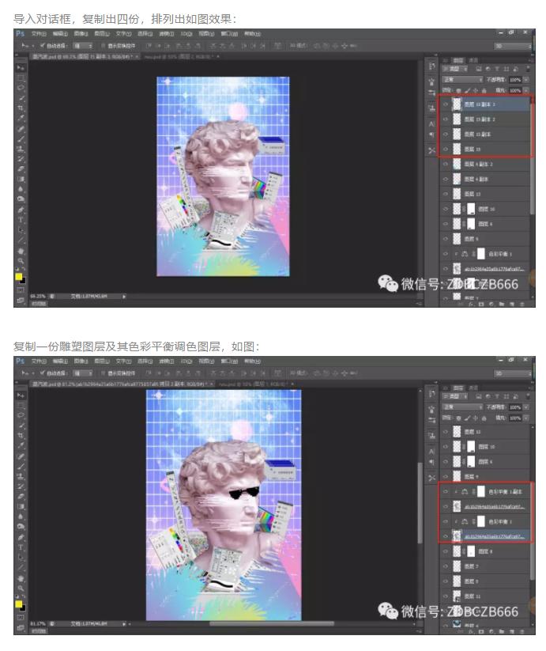Open opacity dropdown arrow in upper layers panel
This screenshot has height=651, width=546.
click(x=526, y=80)
